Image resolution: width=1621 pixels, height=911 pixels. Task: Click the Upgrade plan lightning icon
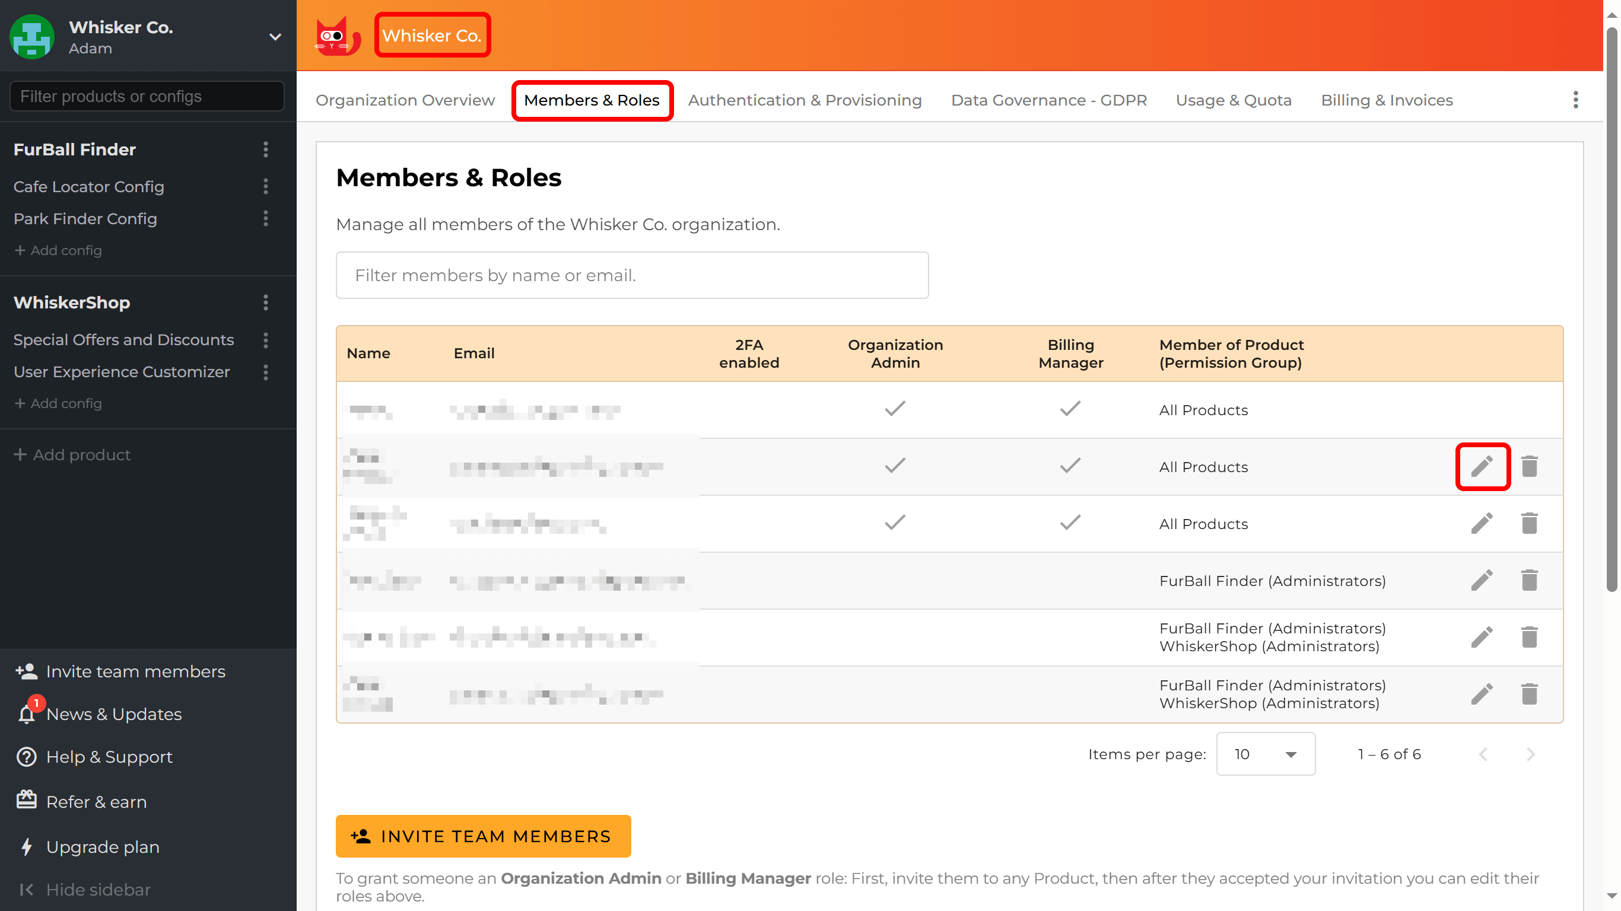[26, 846]
